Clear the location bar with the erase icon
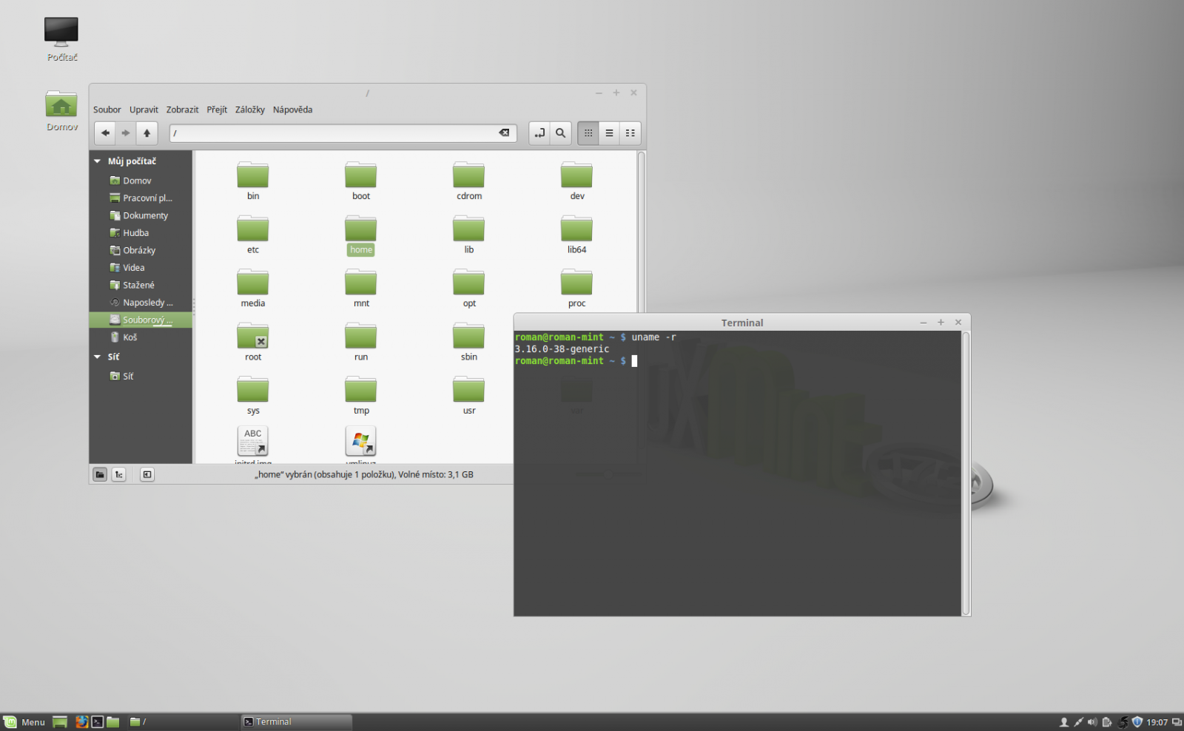Screen dimensions: 1184x731 point(505,133)
